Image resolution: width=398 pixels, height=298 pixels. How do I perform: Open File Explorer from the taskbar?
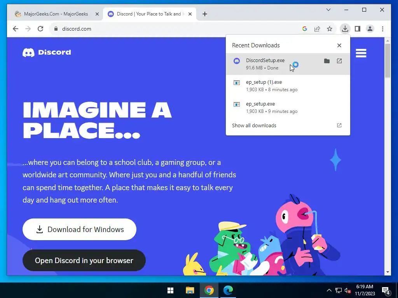[190, 290]
